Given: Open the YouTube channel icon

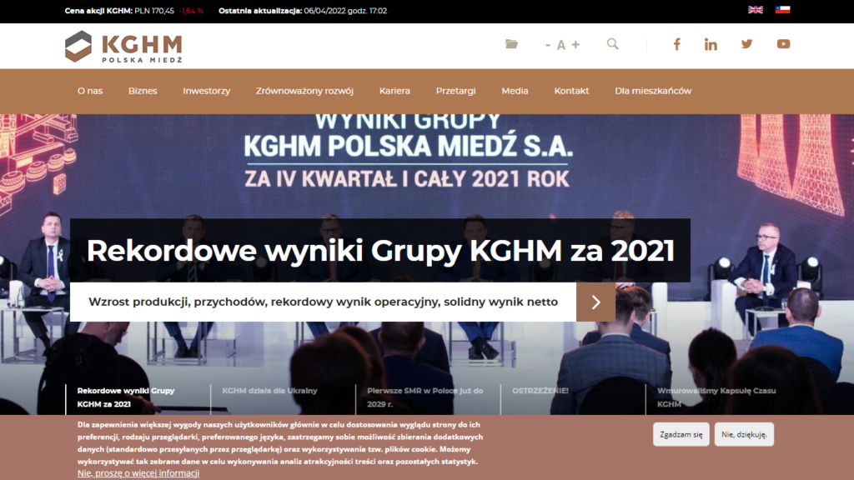Looking at the screenshot, I should pos(783,44).
